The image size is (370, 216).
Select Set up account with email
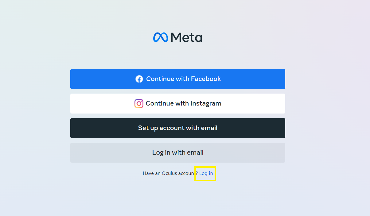tap(177, 128)
